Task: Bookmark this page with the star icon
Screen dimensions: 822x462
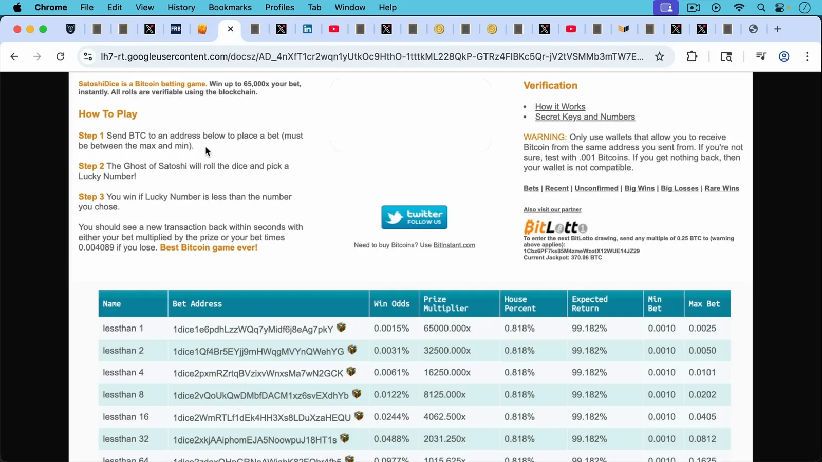Action: pyautogui.click(x=660, y=56)
